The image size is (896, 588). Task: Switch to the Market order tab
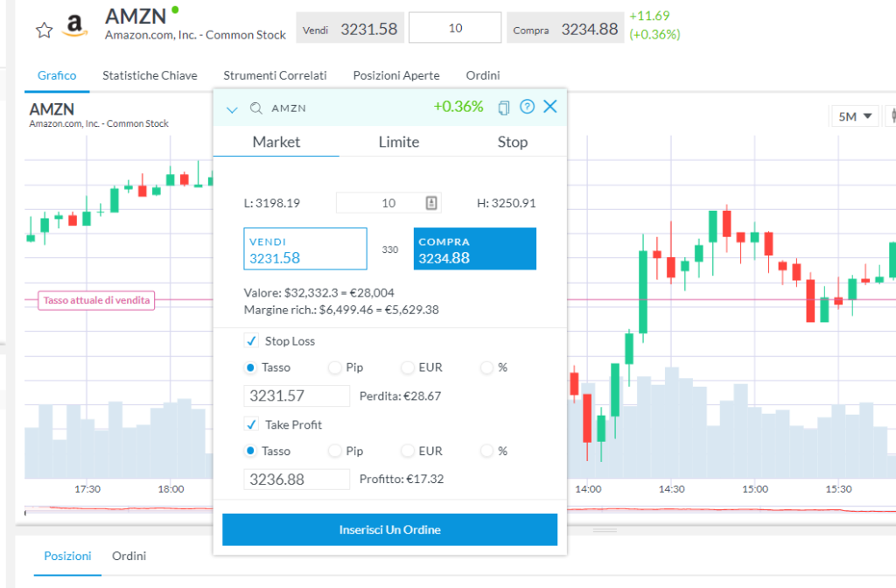pyautogui.click(x=276, y=142)
